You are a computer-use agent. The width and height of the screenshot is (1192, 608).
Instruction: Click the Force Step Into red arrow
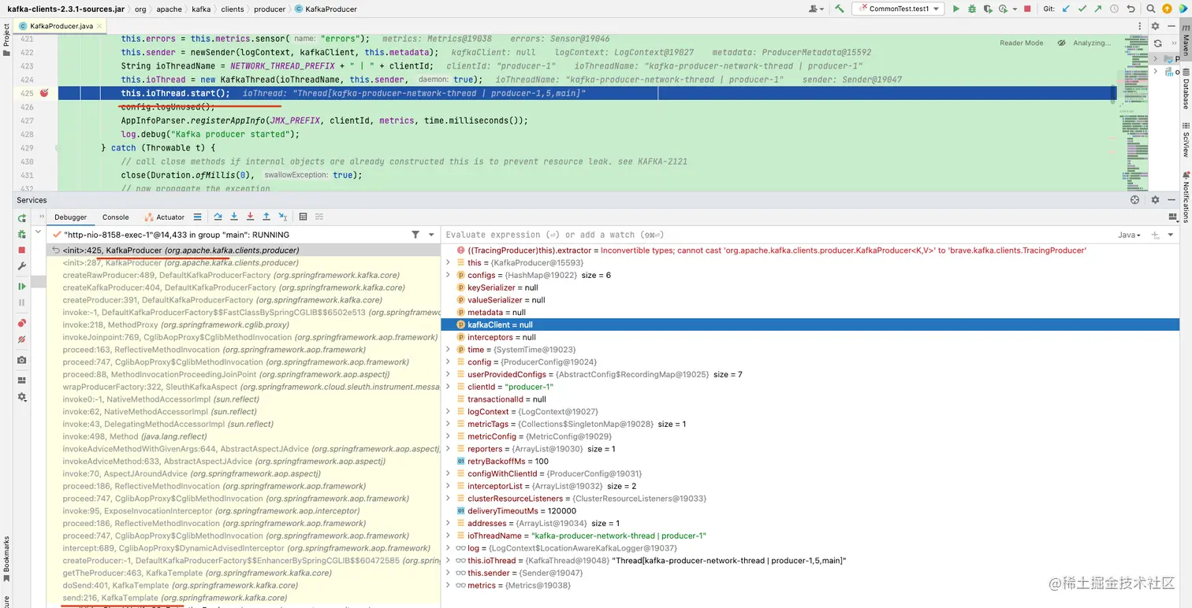click(x=250, y=217)
